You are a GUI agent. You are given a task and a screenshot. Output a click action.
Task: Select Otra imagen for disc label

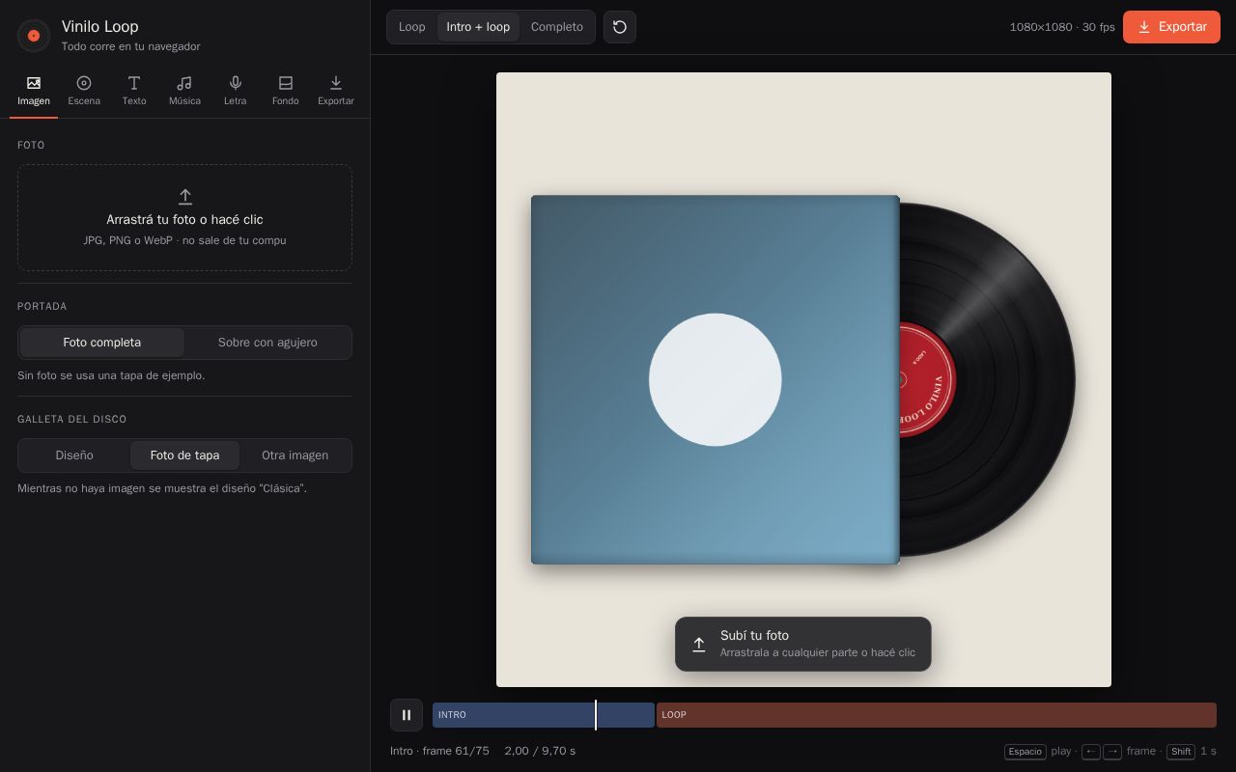(x=295, y=455)
